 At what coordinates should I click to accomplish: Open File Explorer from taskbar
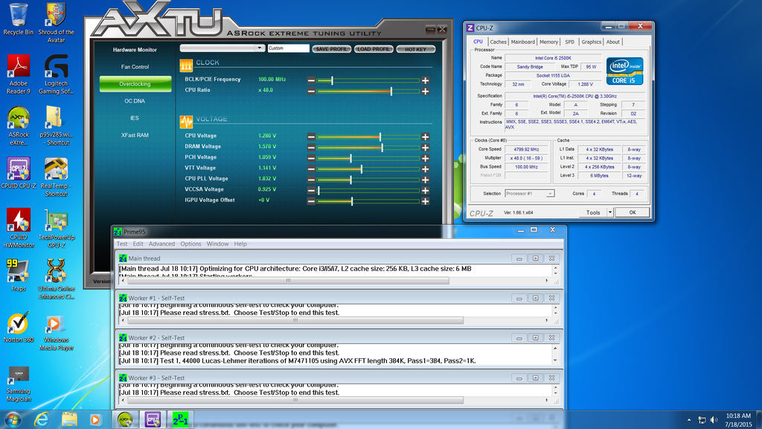(x=69, y=419)
